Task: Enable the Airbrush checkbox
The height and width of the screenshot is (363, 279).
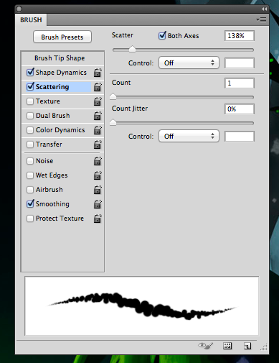Action: [30, 190]
